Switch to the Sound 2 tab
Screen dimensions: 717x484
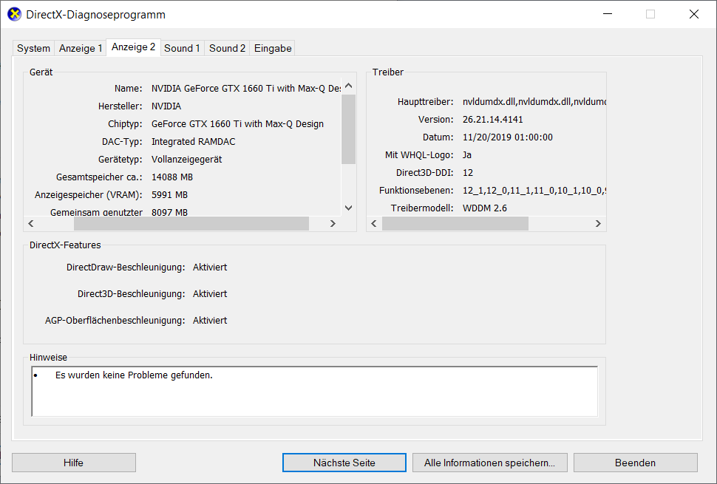(227, 48)
